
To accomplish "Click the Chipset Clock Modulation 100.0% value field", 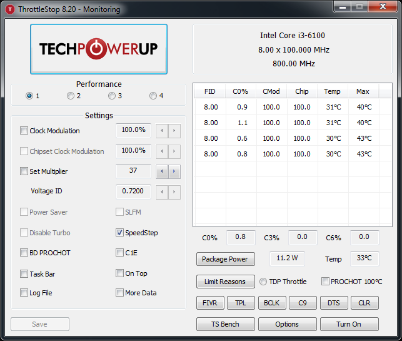I will (x=133, y=151).
